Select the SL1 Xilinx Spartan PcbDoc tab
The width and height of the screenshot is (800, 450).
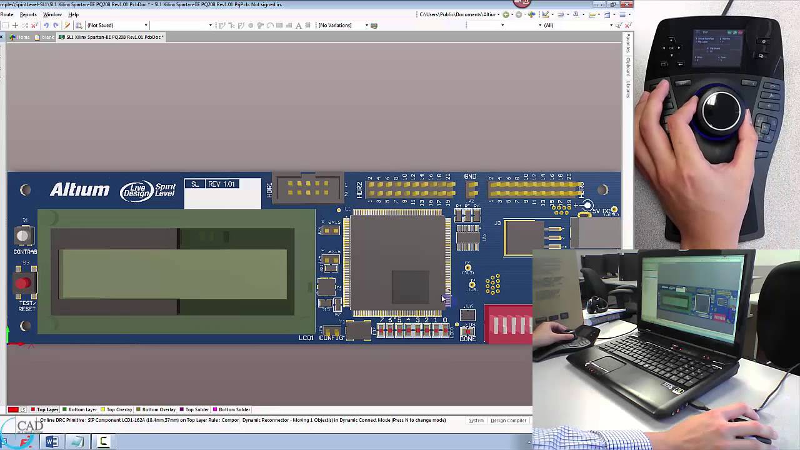point(111,37)
